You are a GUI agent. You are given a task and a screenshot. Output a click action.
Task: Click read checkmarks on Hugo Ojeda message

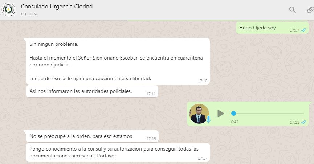(x=303, y=30)
